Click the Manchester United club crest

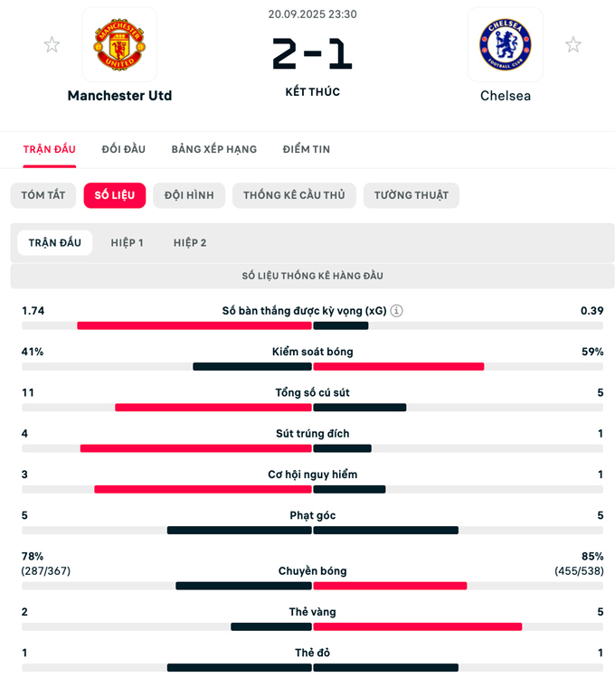[x=119, y=44]
